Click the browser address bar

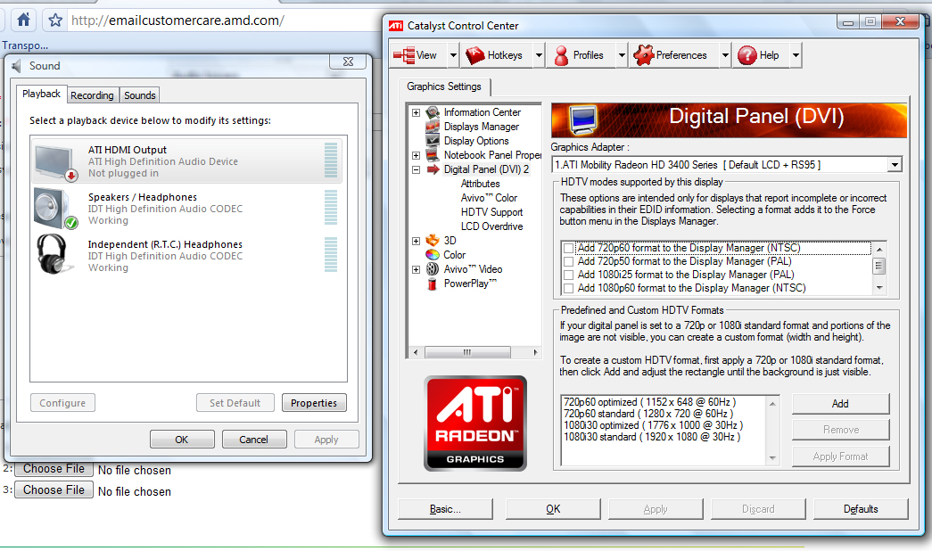pos(223,21)
